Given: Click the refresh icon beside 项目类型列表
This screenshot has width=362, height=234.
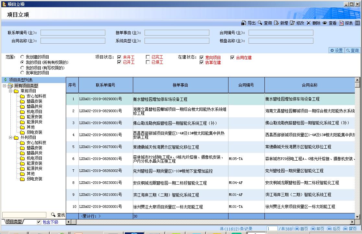Looking at the screenshot, I should [x=5, y=80].
